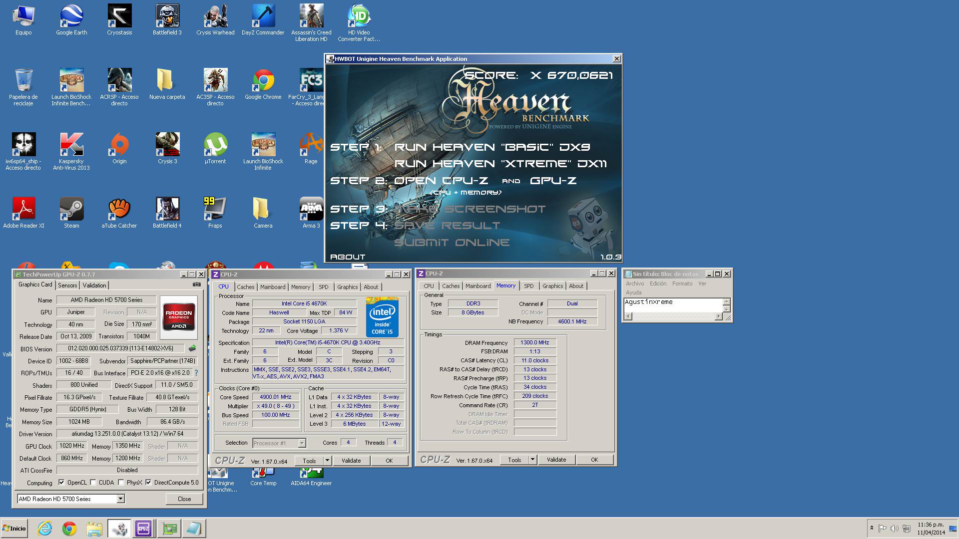This screenshot has width=959, height=539.
Task: Click the bus interface question mark icon
Action: 196,373
